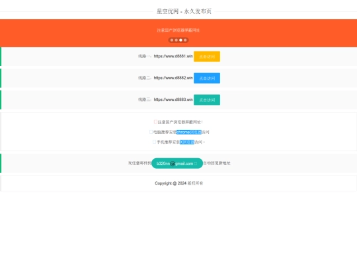This screenshot has height=267, width=357.
Task: Click the b320nn@gmail.com email button
Action: (x=177, y=163)
